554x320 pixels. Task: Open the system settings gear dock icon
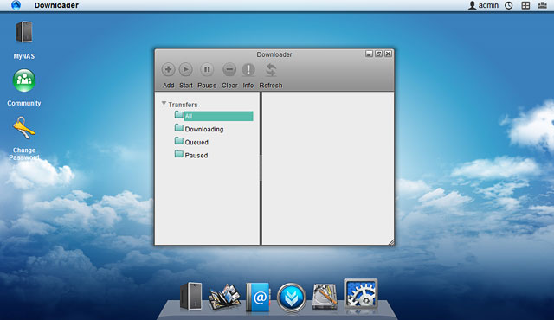coord(361,293)
